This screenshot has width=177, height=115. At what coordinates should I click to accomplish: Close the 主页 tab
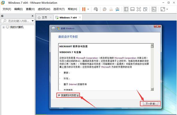coord(51,18)
